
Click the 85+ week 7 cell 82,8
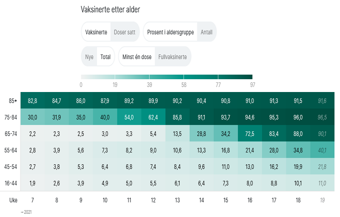pos(32,101)
